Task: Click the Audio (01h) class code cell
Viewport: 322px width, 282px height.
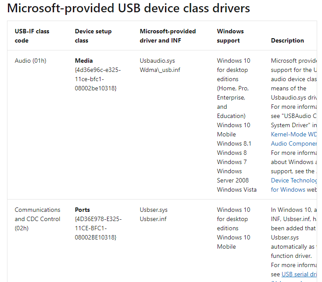Action: tap(30, 61)
